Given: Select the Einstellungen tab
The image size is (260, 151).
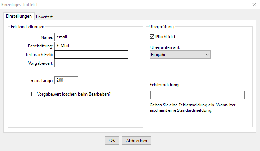Looking at the screenshot, I should 19,16.
